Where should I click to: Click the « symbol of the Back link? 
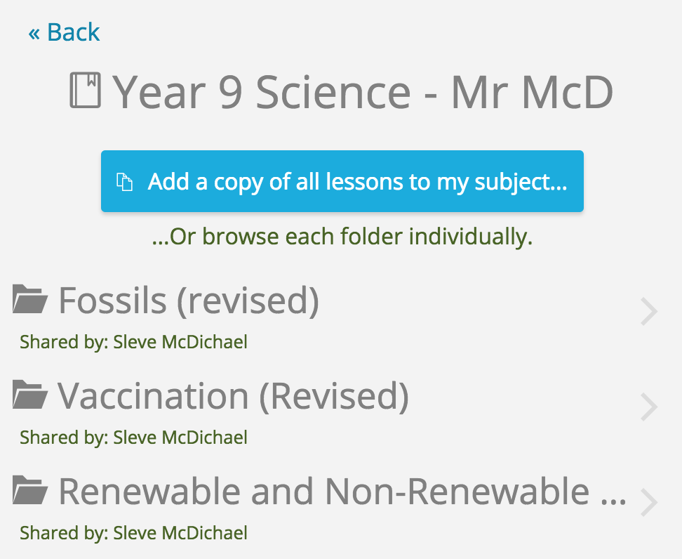click(x=34, y=34)
